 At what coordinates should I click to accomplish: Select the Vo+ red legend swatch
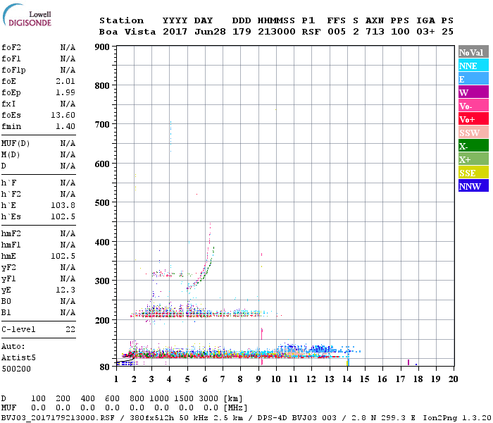pos(473,119)
